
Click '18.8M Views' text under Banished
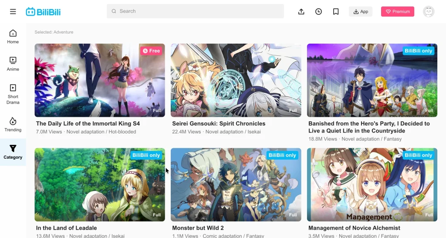pyautogui.click(x=323, y=139)
